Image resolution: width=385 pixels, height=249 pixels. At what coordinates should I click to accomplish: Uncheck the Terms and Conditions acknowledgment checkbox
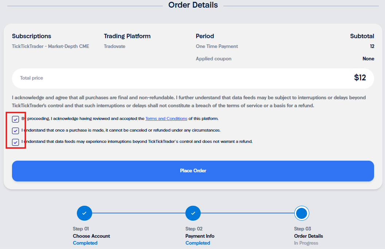pyautogui.click(x=15, y=119)
